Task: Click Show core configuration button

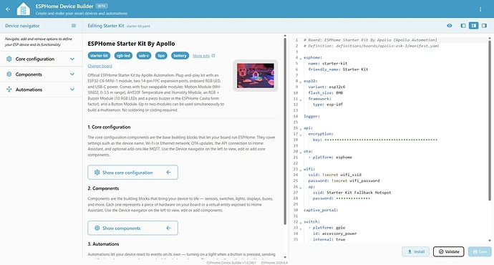Action: click(x=132, y=173)
